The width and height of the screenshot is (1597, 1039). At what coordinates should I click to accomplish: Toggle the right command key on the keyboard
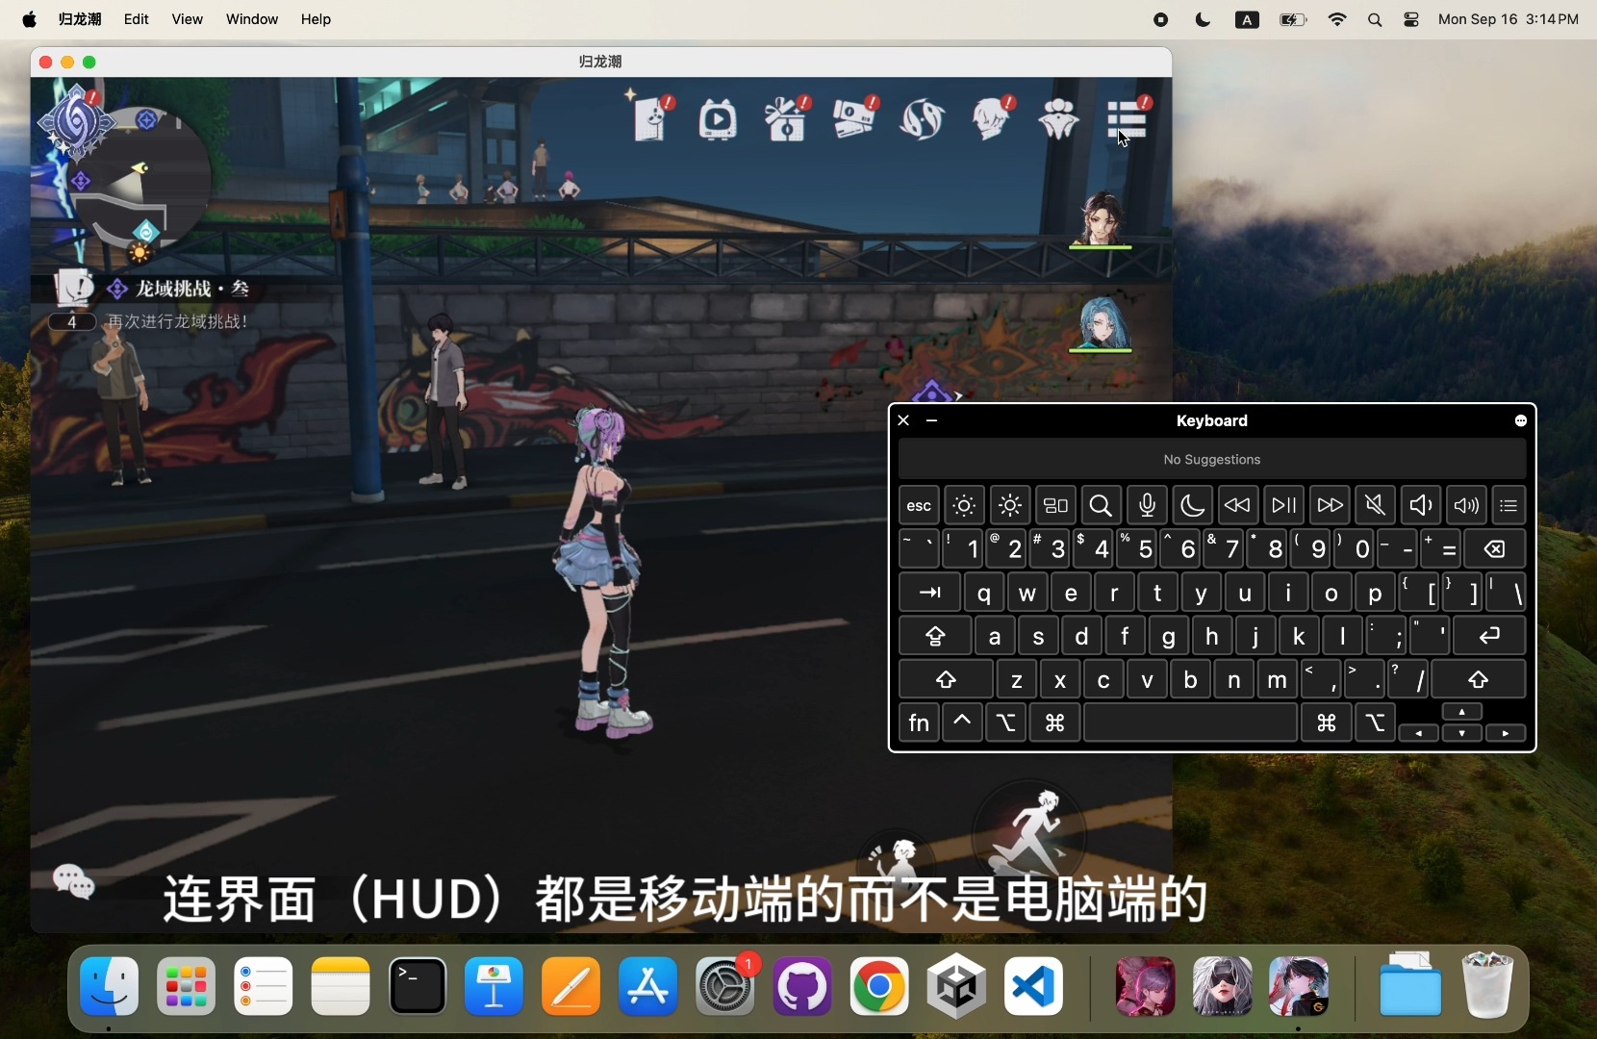point(1328,722)
